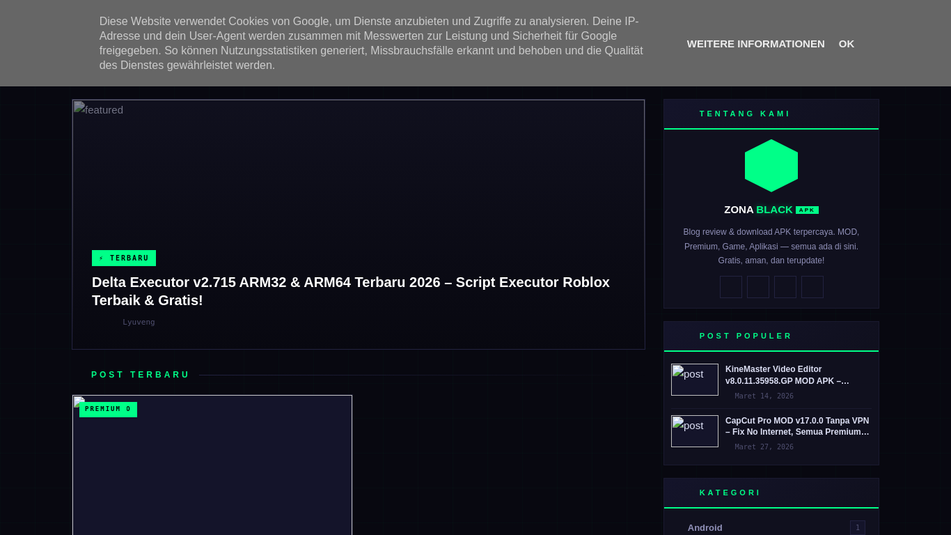Click the Android post count badge
951x535 pixels.
click(x=858, y=528)
